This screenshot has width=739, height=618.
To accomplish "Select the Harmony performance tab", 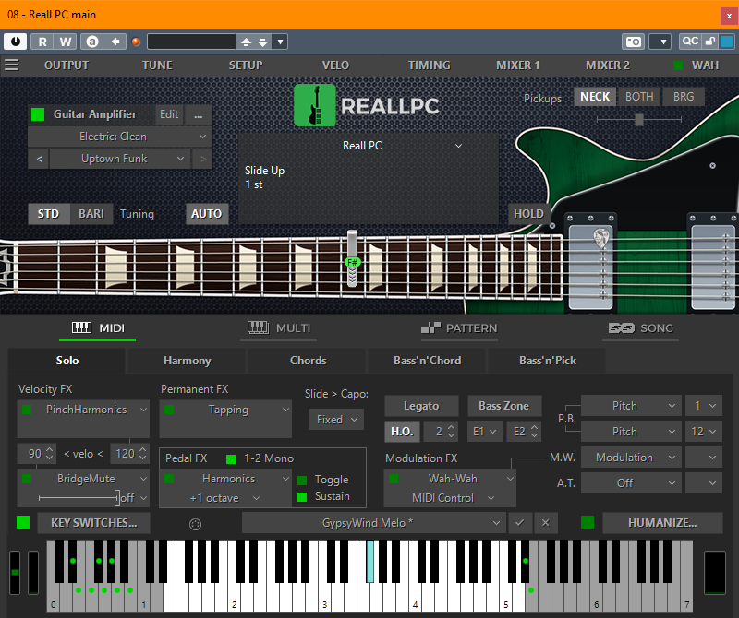I will coord(188,361).
